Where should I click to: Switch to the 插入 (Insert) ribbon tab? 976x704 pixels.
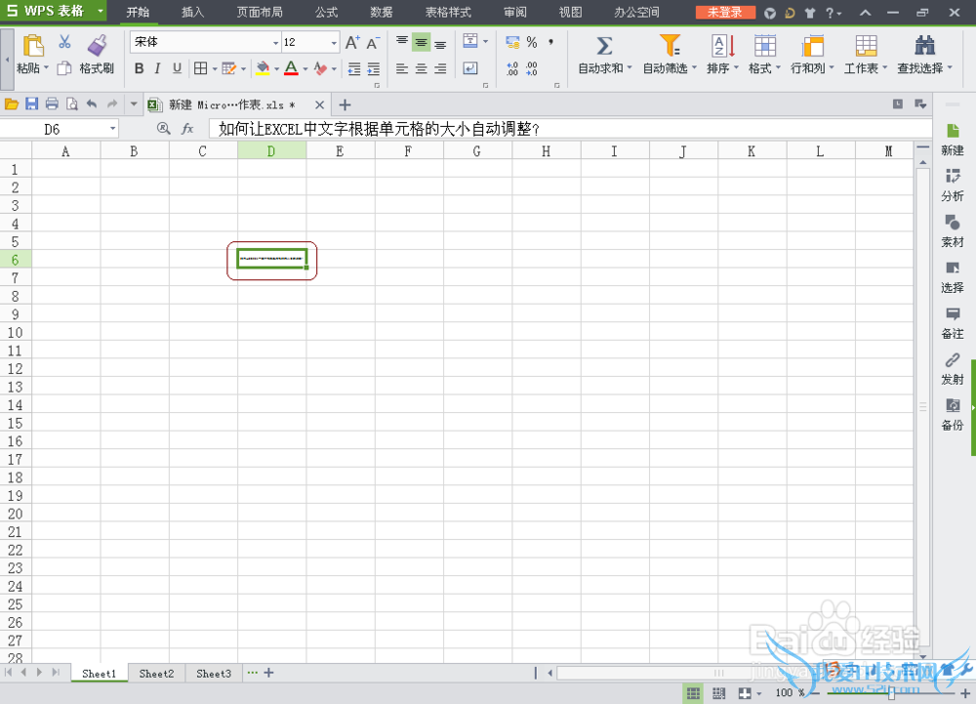click(193, 13)
